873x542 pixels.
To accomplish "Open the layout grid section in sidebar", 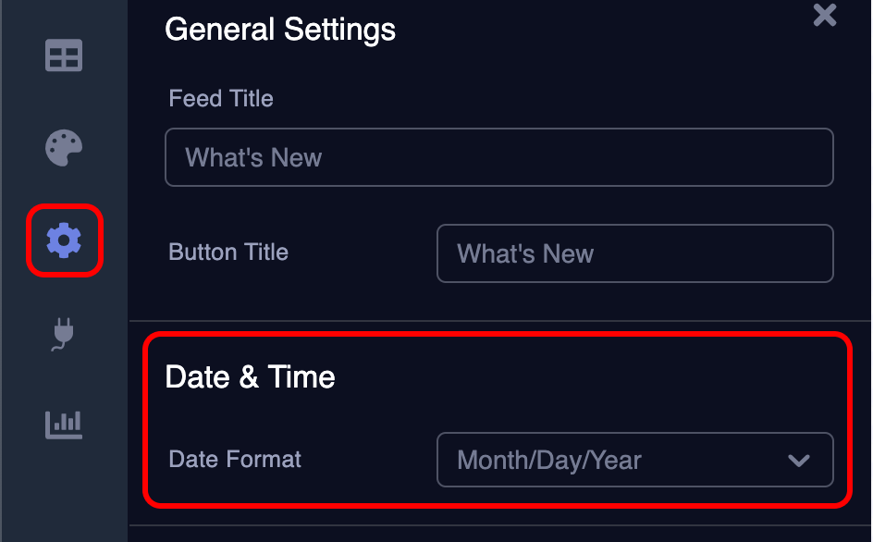I will (x=64, y=55).
